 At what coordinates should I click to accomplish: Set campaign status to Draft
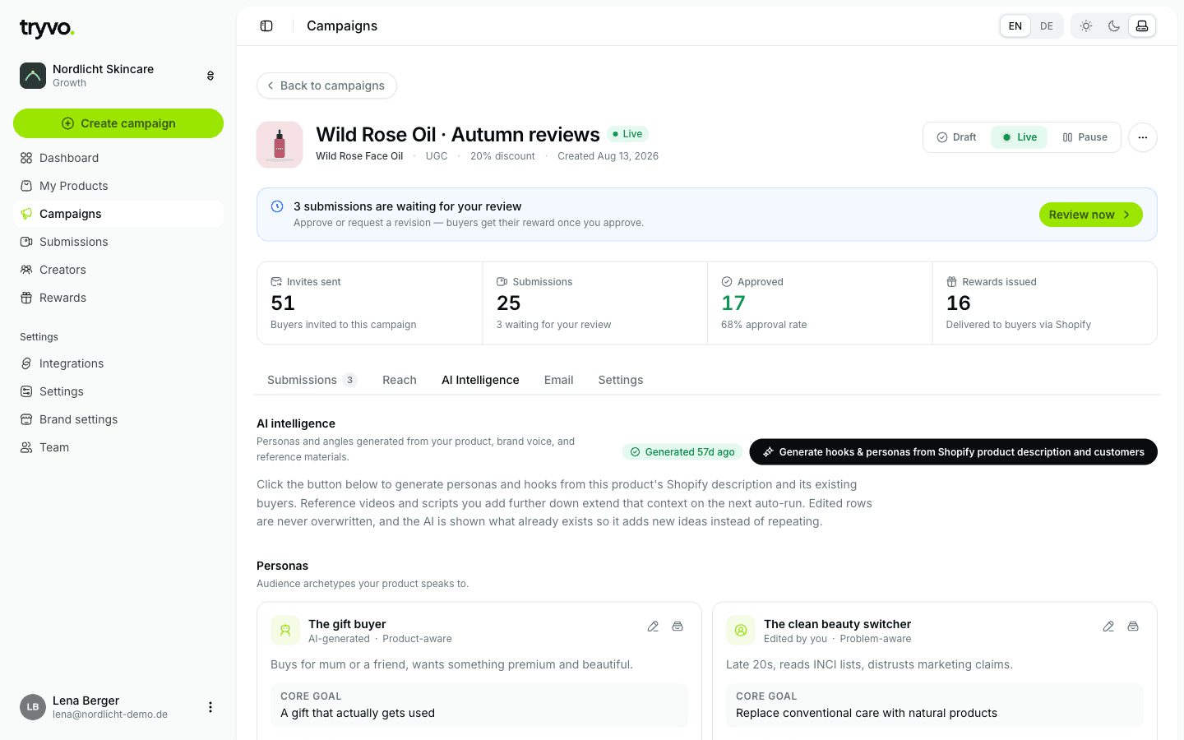[957, 137]
